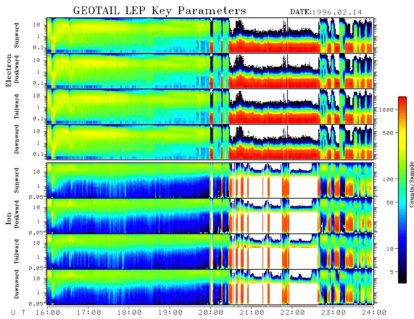Click the Ion Dawnward spectrogram panel

point(210,287)
